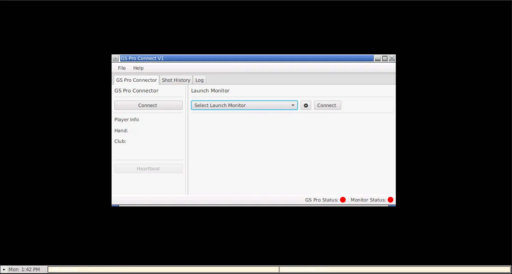Click inside the Select Launch Monitor combo box
Screen dimensions: 512x274
(231, 105)
